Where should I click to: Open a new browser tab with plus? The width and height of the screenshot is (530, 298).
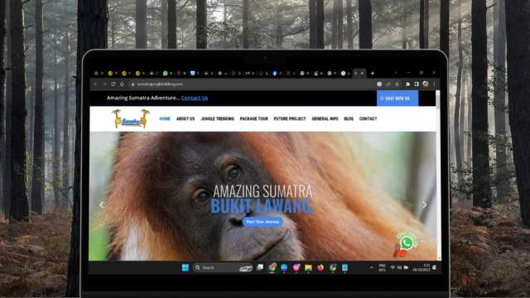tap(373, 73)
